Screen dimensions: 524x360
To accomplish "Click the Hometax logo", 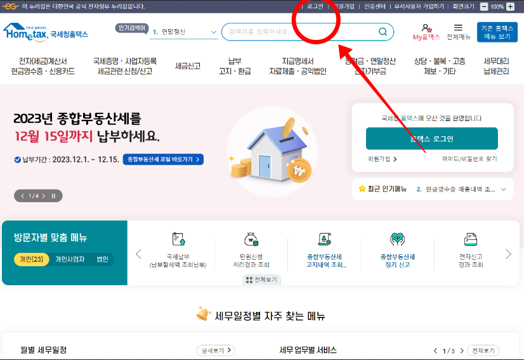I will coord(46,32).
